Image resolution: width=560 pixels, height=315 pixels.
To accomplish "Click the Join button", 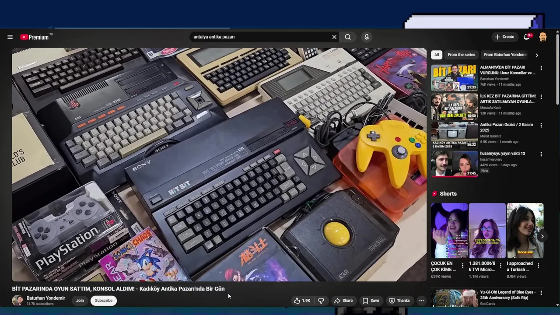I will pyautogui.click(x=80, y=301).
